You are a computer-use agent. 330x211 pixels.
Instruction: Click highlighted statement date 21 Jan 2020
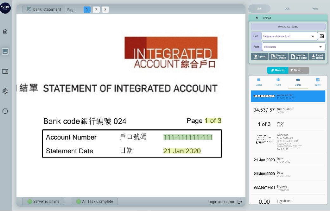point(182,151)
